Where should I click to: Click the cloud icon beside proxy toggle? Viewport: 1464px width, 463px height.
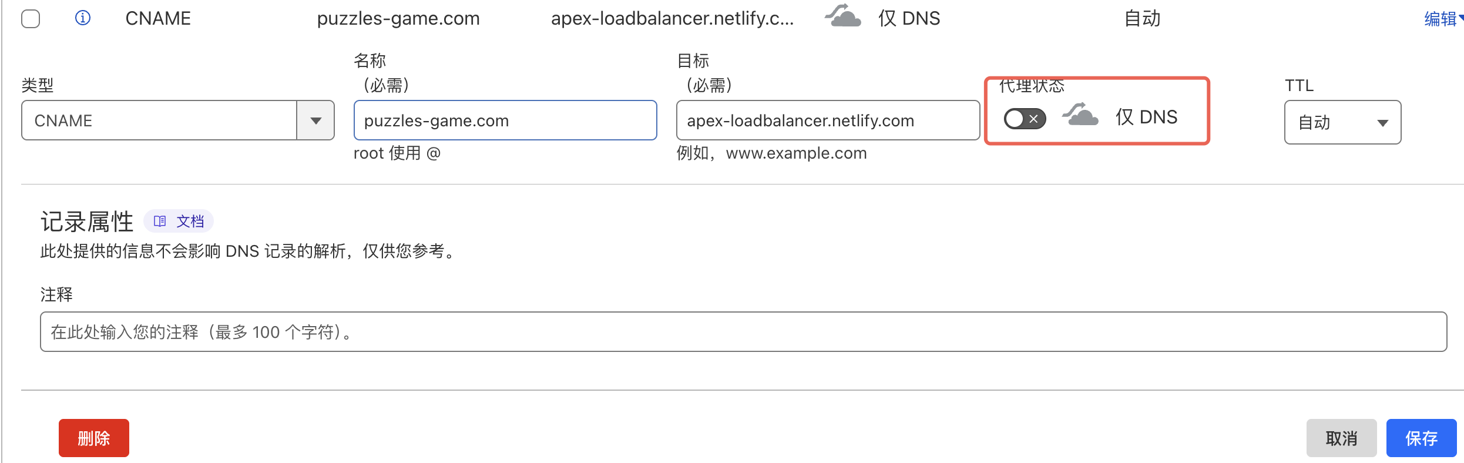1080,115
